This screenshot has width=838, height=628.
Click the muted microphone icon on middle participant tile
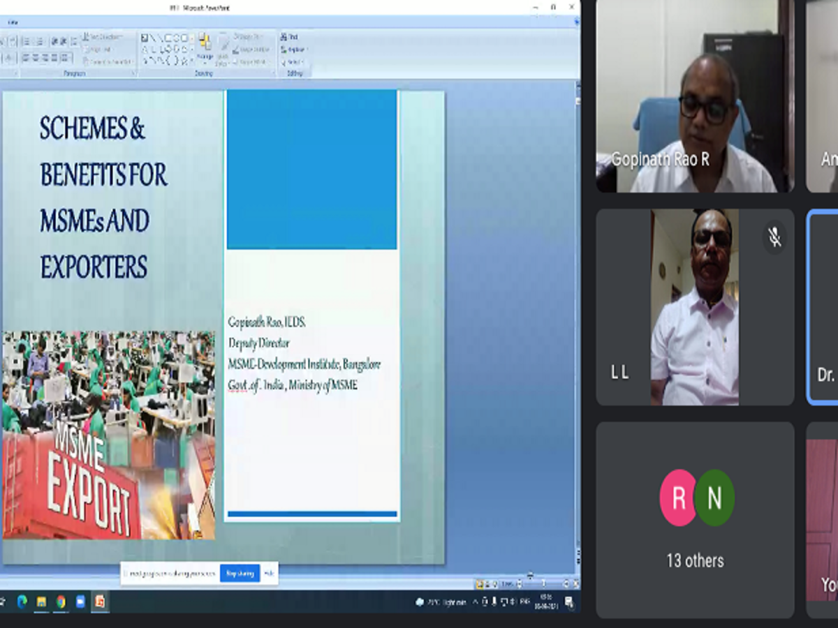pyautogui.click(x=774, y=237)
